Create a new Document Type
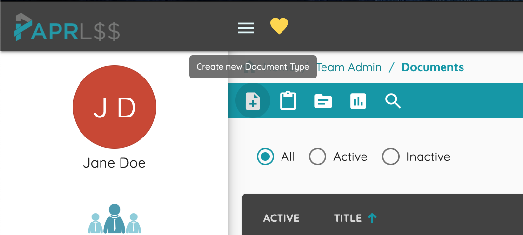Screen dimensions: 523x235 pos(253,101)
